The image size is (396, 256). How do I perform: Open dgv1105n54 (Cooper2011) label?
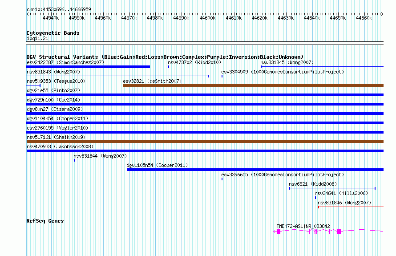point(158,165)
